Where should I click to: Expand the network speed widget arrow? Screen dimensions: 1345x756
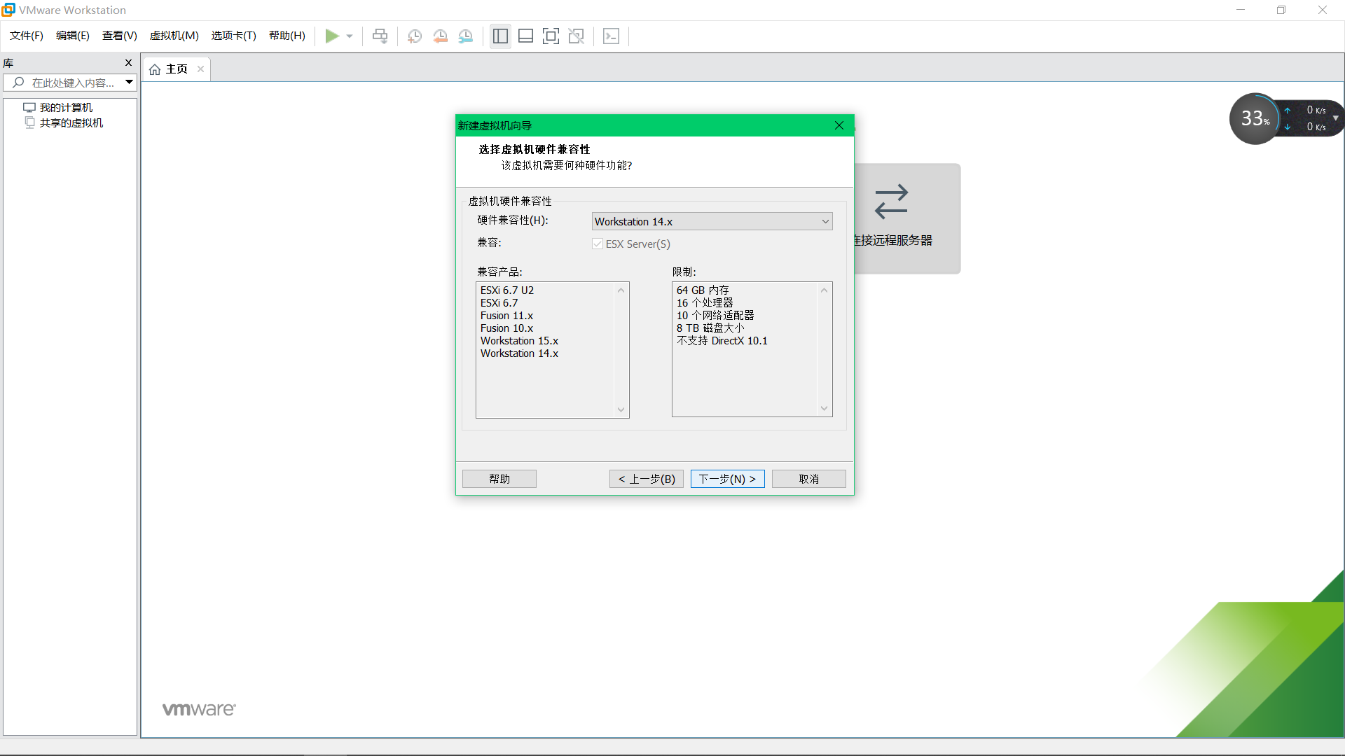1336,118
